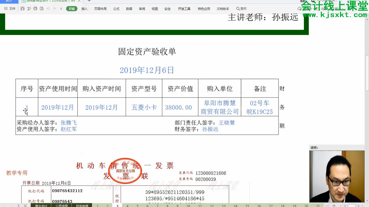The width and height of the screenshot is (369, 207).
Task: Open the 财务制度 sheet tab
Action: 82,205
